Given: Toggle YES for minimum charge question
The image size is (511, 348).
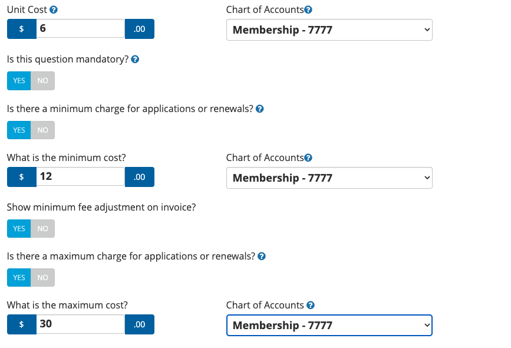Looking at the screenshot, I should click(x=19, y=130).
